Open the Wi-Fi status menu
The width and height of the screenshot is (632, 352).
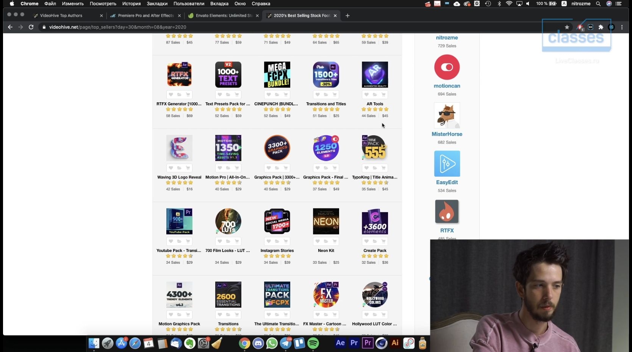coord(509,4)
